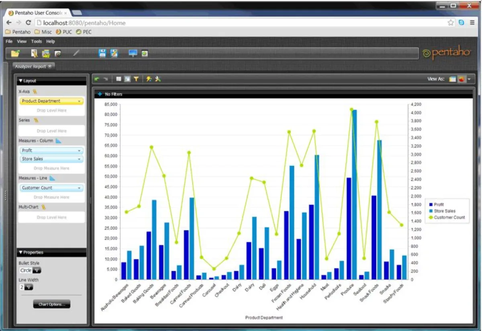This screenshot has height=331, width=482.
Task: Click the Series hint icon
Action: pos(35,120)
